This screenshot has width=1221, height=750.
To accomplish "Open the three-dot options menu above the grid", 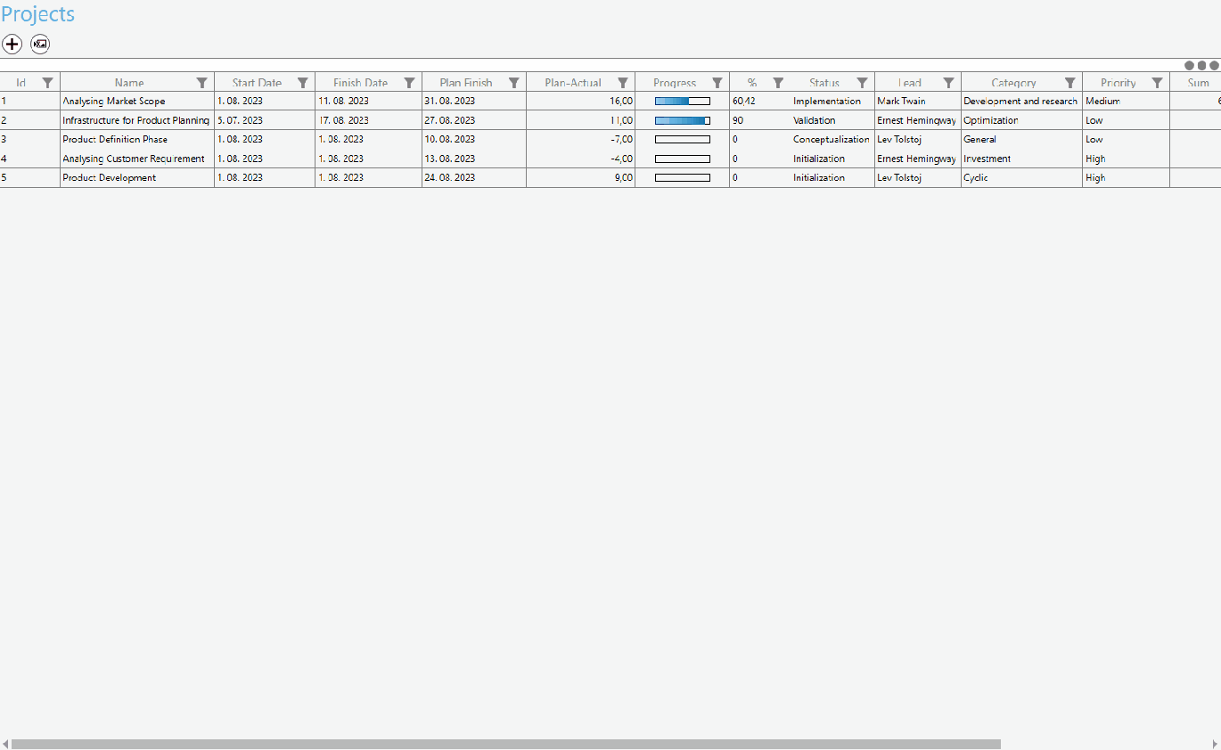I will coord(1201,65).
